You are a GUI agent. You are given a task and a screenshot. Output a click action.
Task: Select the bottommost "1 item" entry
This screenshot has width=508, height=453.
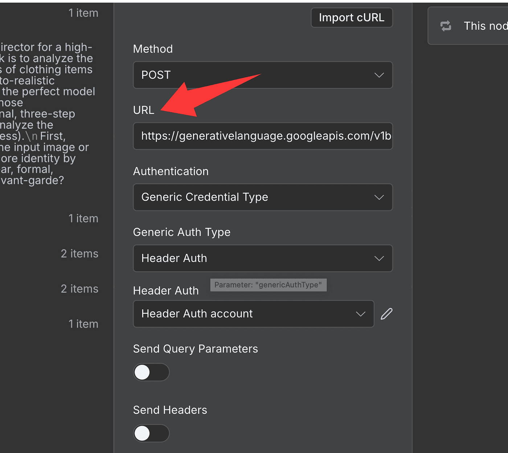[x=83, y=324]
